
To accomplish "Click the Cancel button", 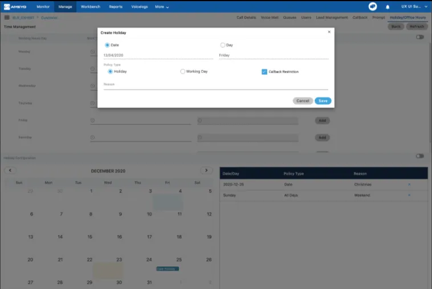I will 303,101.
